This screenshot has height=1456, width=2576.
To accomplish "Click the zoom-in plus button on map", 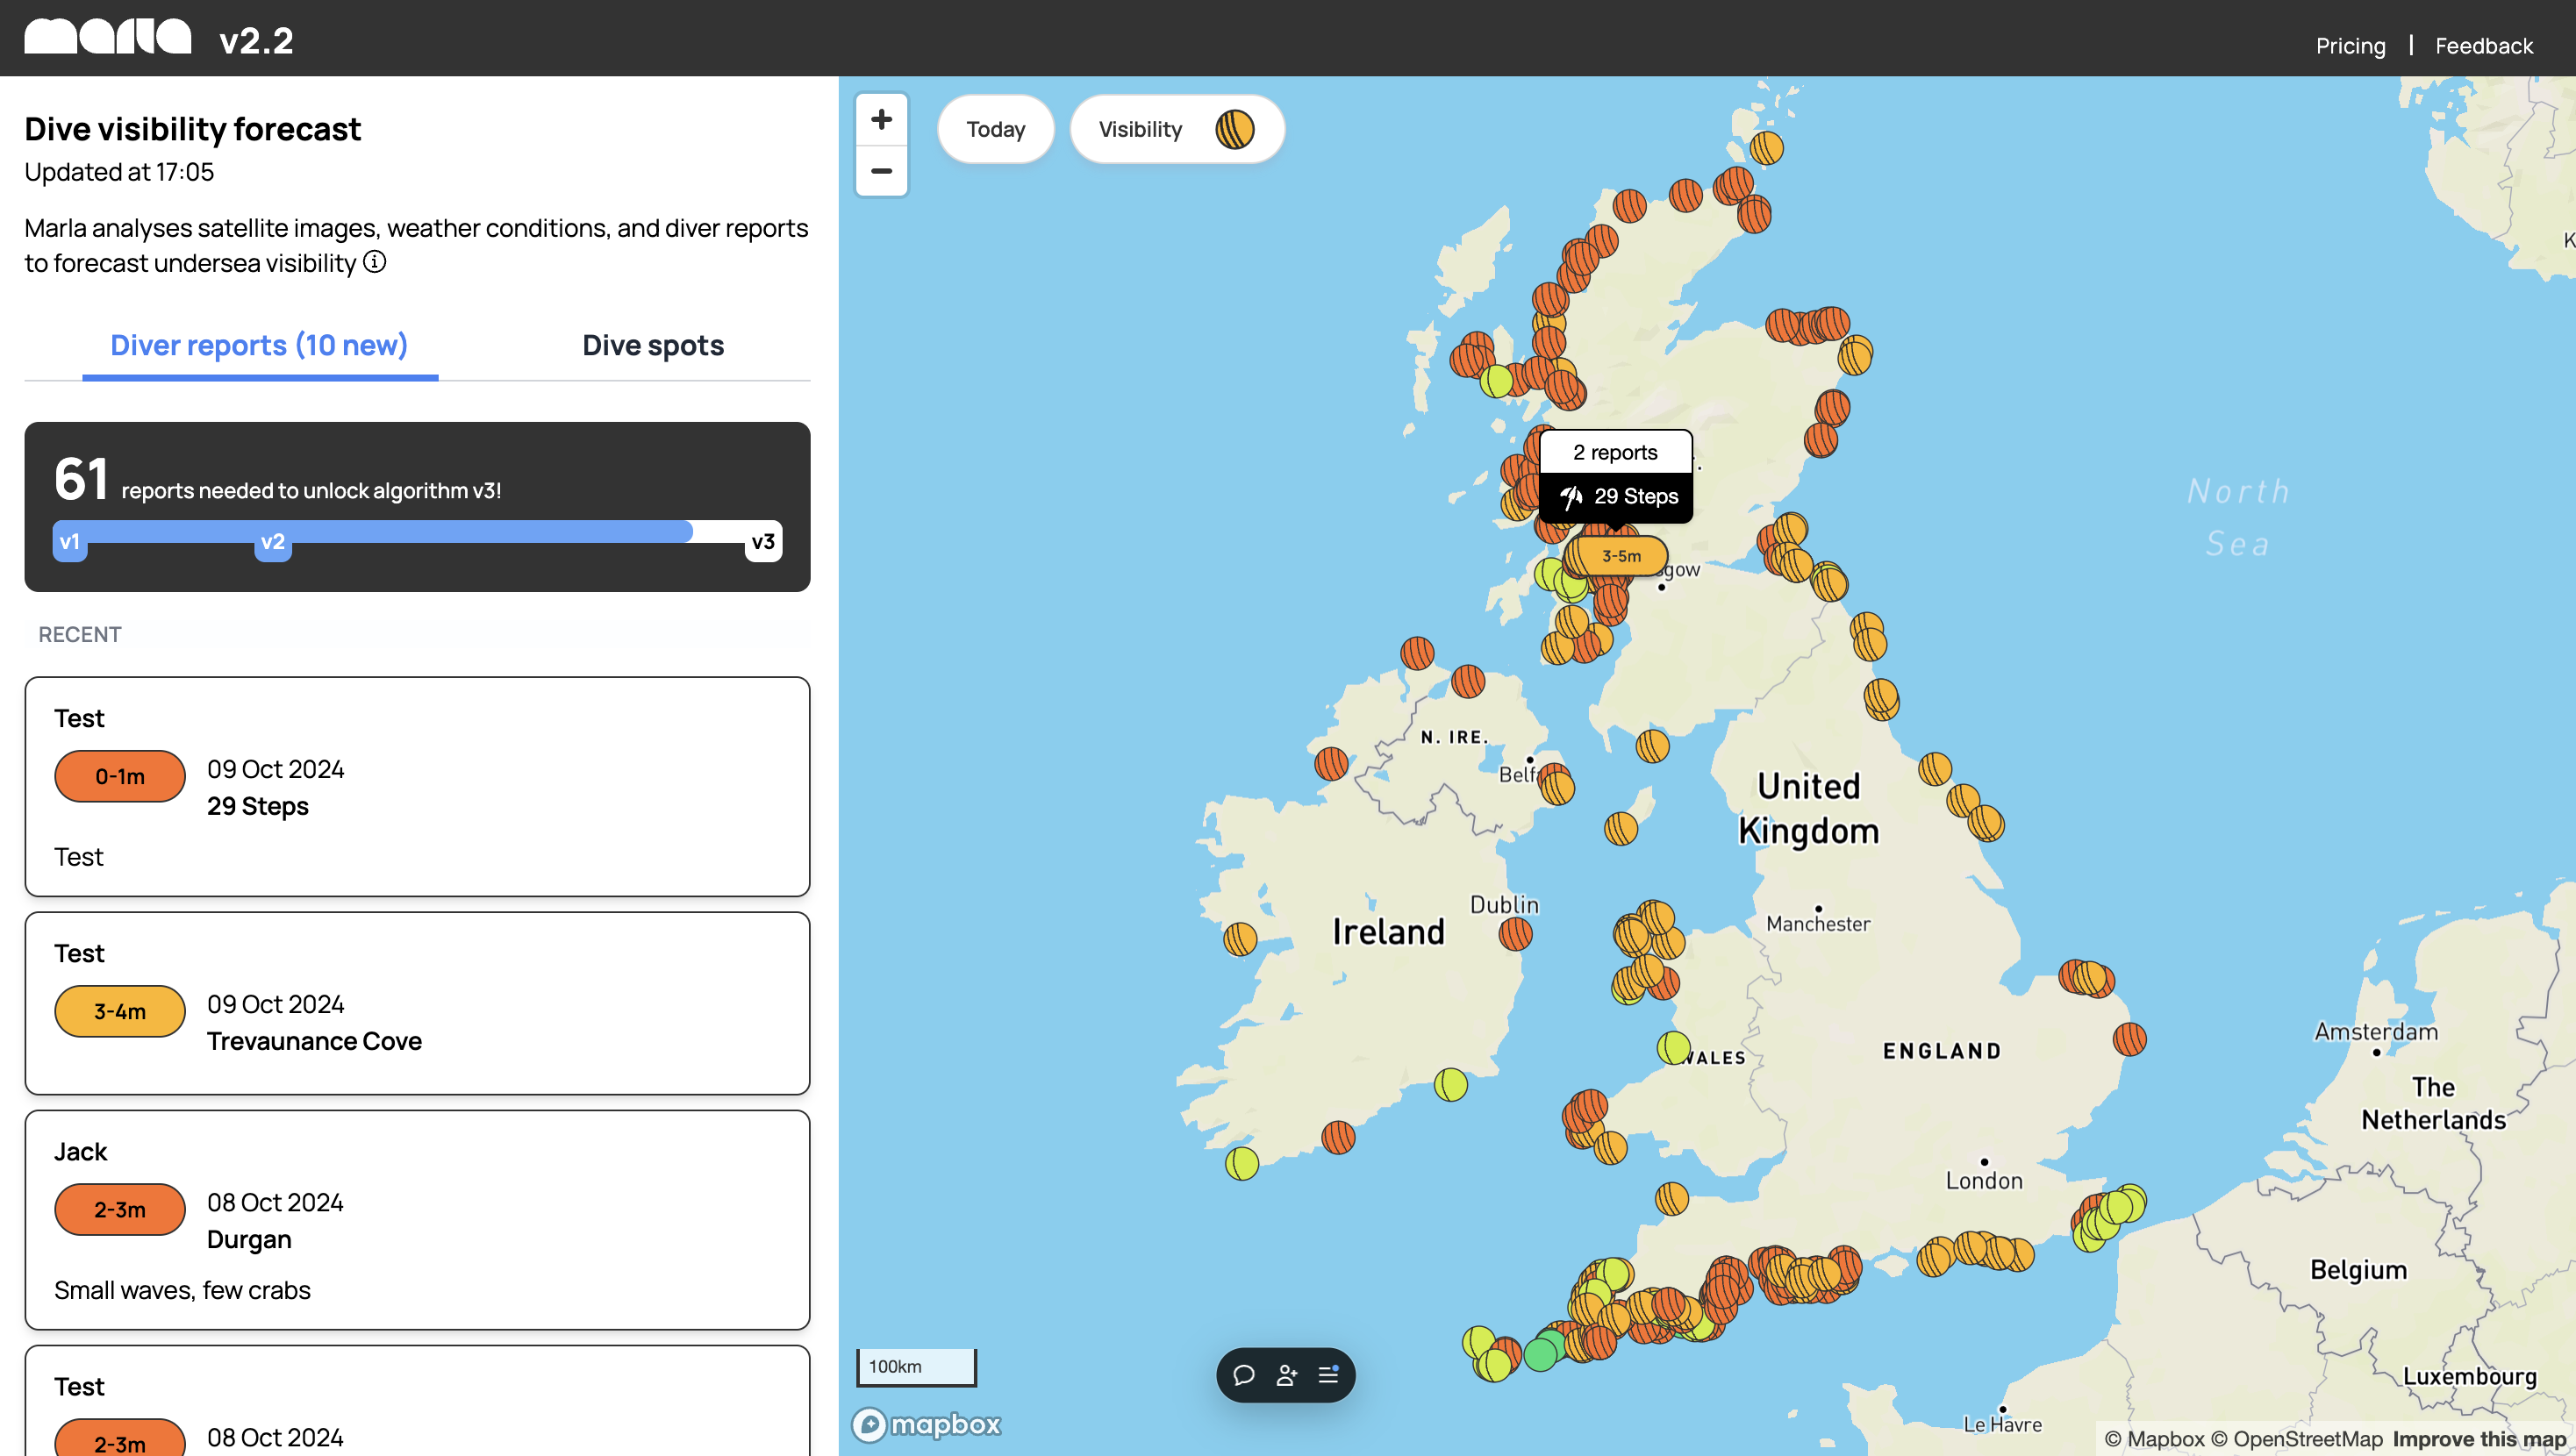I will click(x=881, y=118).
